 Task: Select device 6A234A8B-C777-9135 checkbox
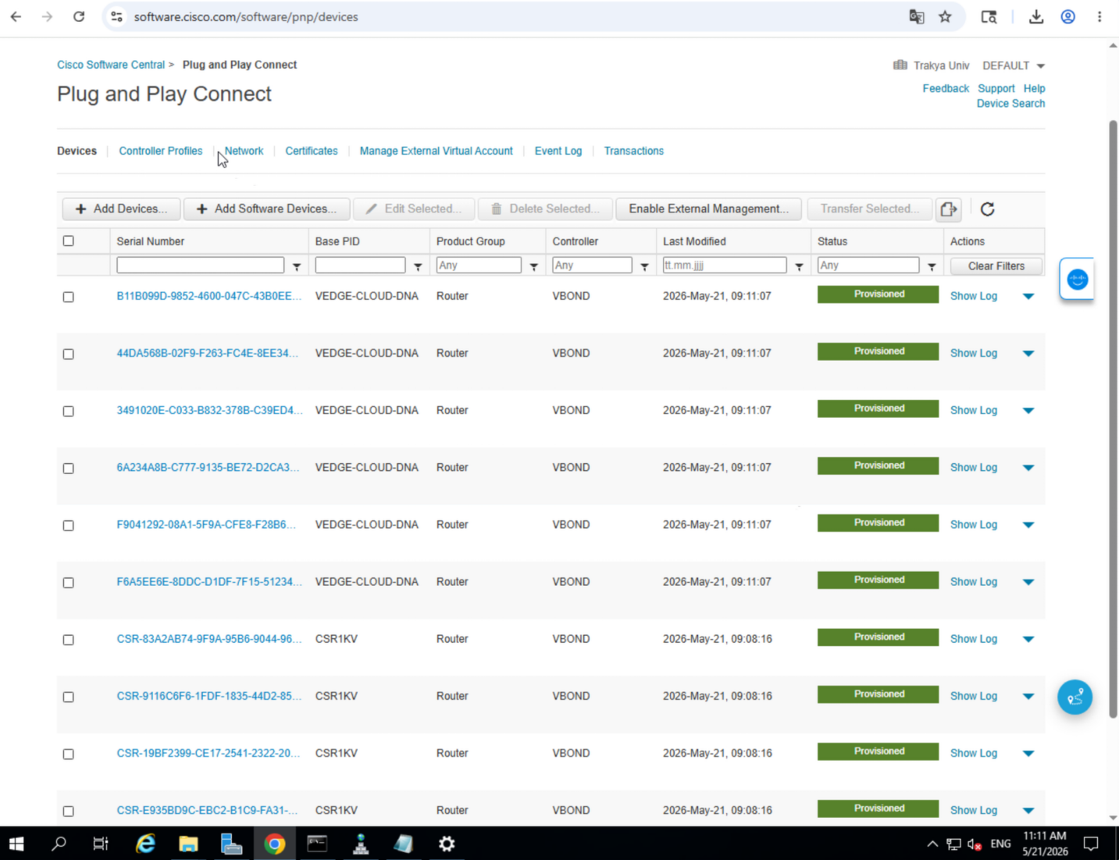point(69,468)
